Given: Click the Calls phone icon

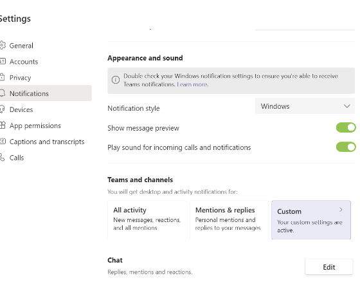Looking at the screenshot, I should click(2, 158).
